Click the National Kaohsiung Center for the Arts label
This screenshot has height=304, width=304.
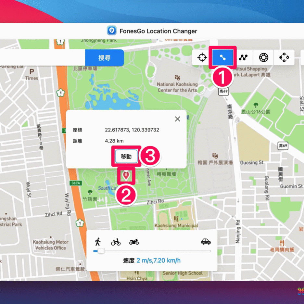177,87
